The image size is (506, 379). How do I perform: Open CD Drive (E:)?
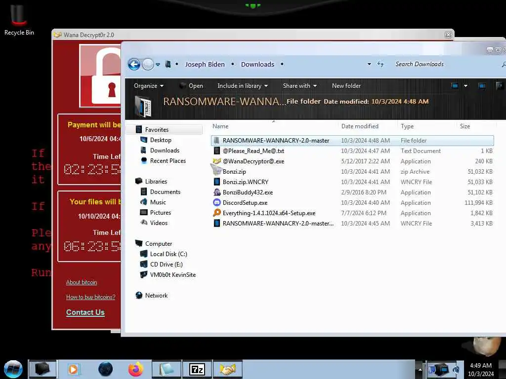pos(166,265)
